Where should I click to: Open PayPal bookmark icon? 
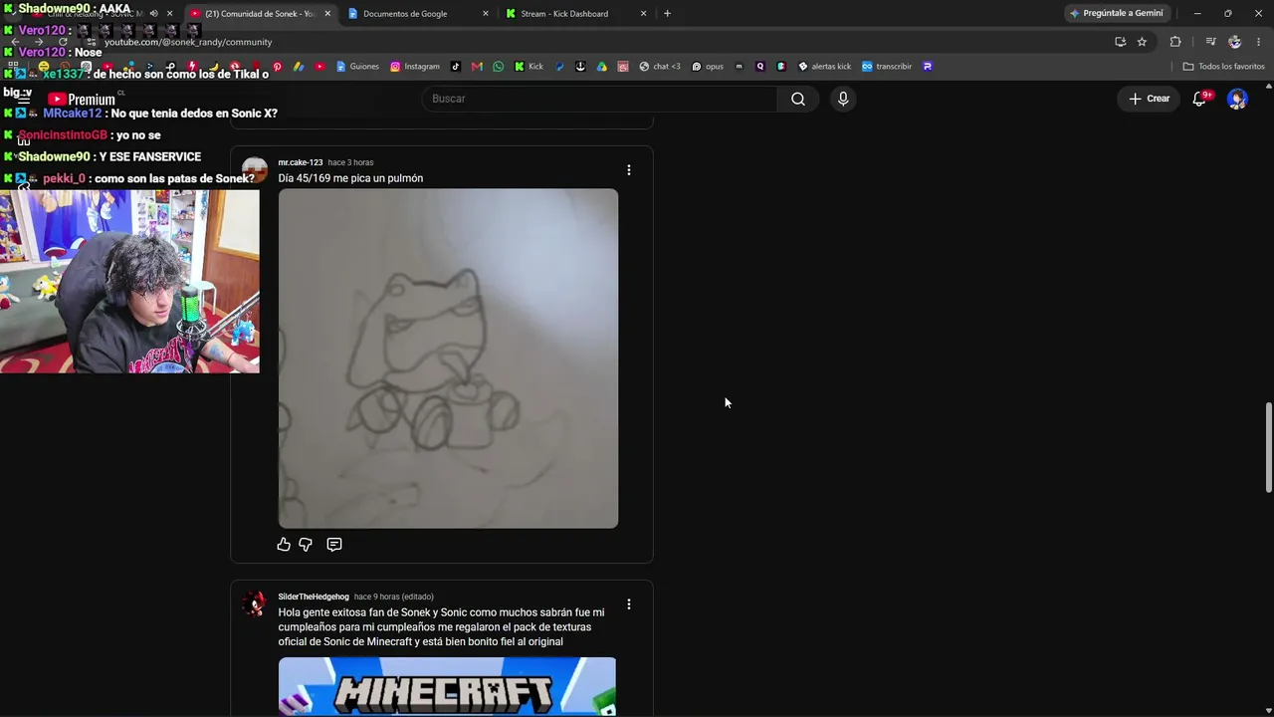click(560, 67)
